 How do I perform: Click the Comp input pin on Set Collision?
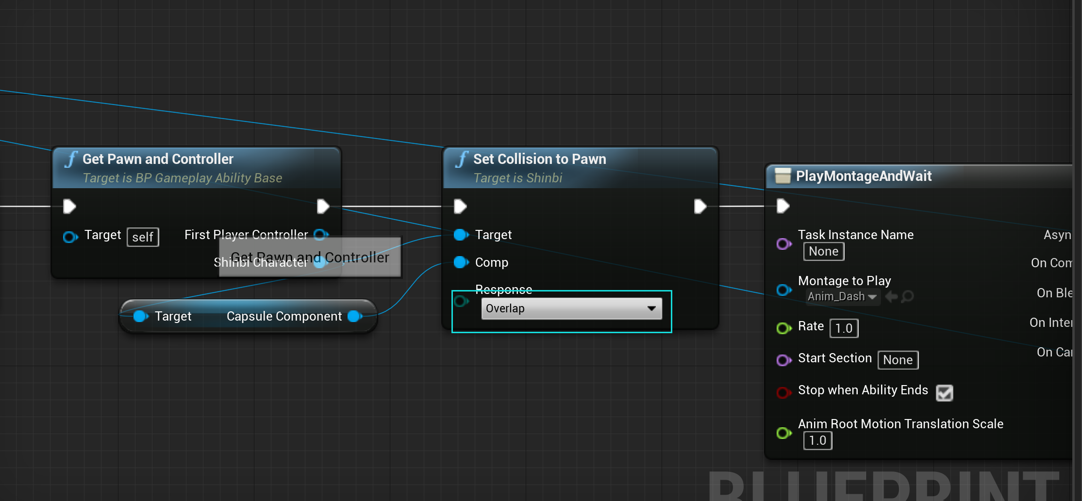pos(460,262)
